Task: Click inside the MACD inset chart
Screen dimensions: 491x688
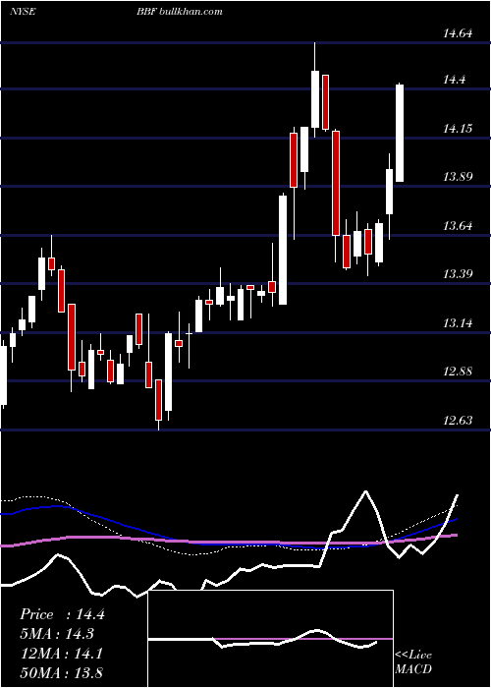Action: (x=270, y=639)
